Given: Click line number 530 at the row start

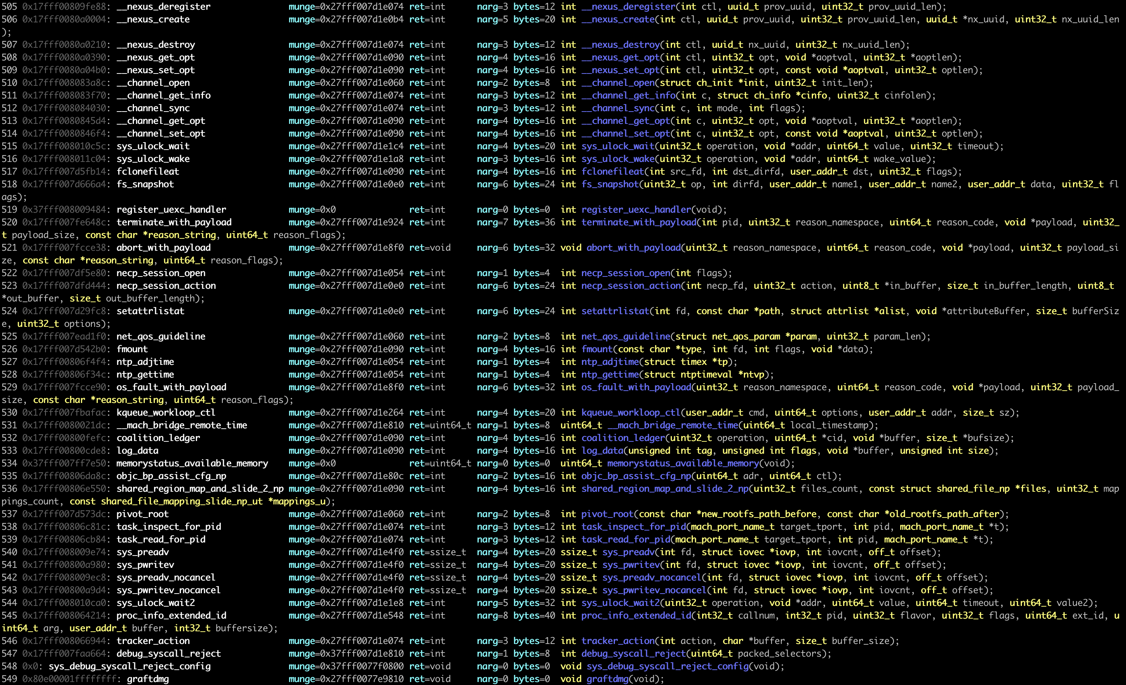Looking at the screenshot, I should pos(9,412).
